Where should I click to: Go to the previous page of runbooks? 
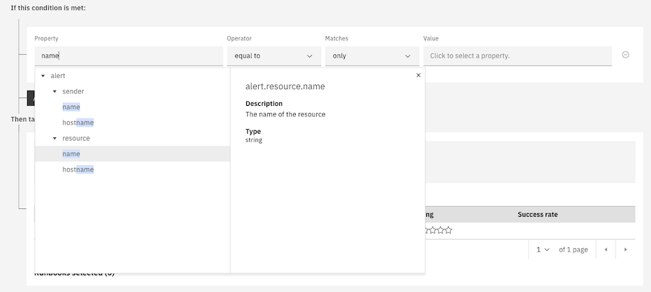pyautogui.click(x=605, y=249)
